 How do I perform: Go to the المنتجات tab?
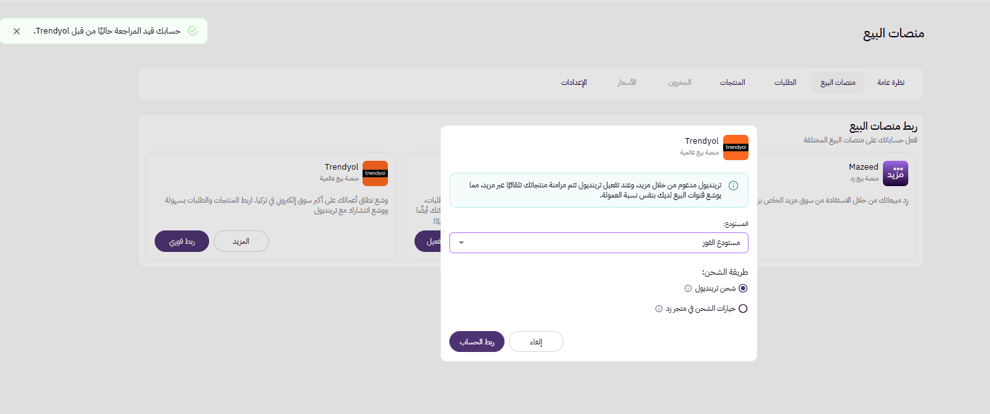pyautogui.click(x=732, y=83)
